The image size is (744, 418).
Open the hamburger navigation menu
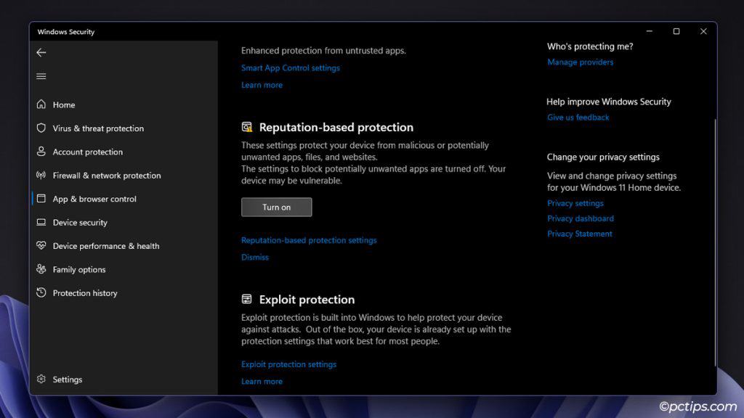pos(41,76)
